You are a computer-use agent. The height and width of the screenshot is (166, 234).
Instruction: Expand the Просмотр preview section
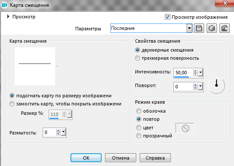[9, 17]
